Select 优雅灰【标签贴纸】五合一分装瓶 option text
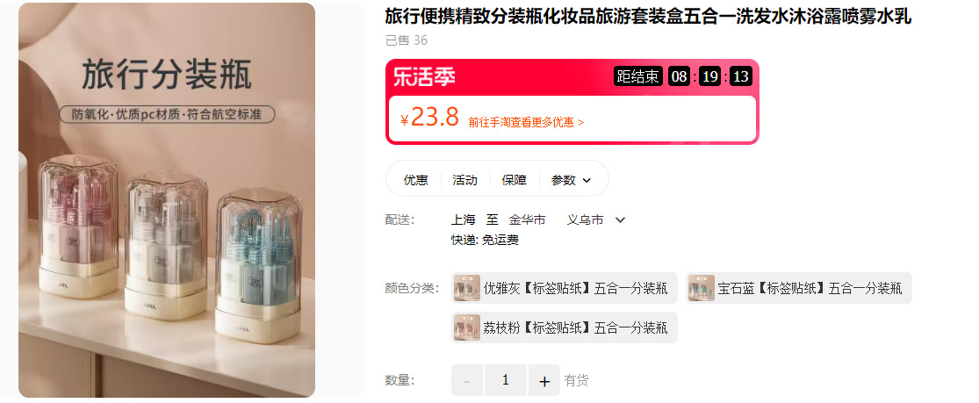 pos(575,289)
